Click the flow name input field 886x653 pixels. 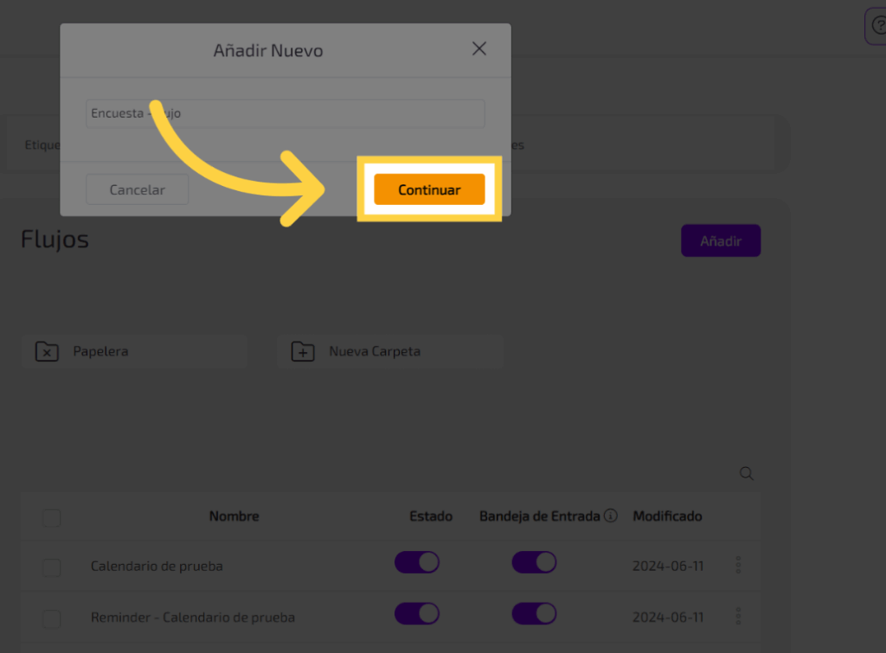point(286,113)
